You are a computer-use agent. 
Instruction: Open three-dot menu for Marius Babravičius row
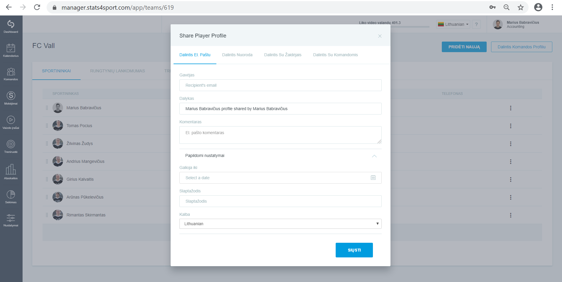point(511,108)
